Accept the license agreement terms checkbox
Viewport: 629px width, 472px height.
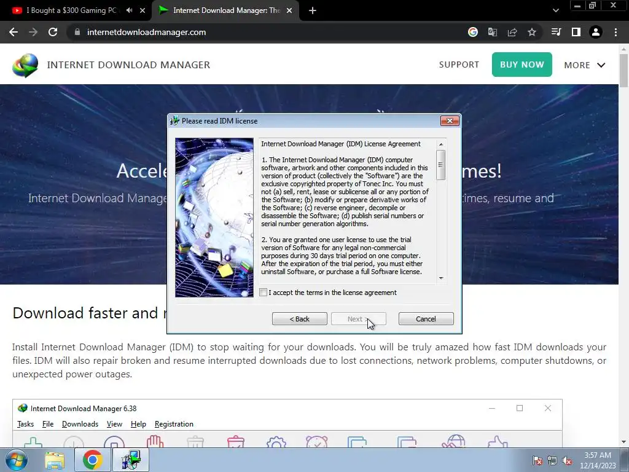[x=263, y=293]
